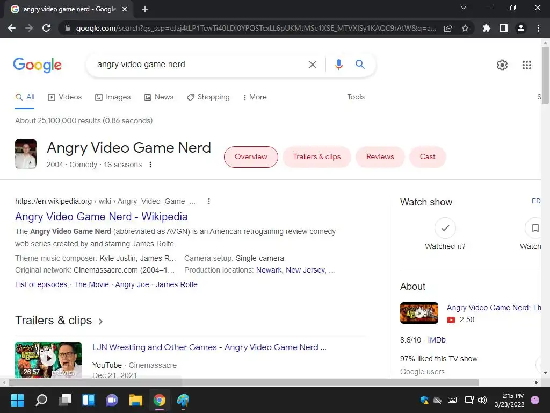550x413 pixels.
Task: Click the Google logo
Action: point(37,65)
